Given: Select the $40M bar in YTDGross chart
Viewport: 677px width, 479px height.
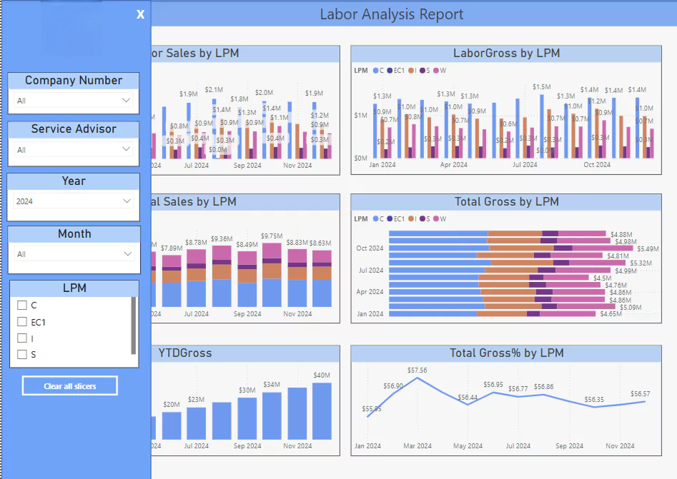Looking at the screenshot, I should 322,411.
